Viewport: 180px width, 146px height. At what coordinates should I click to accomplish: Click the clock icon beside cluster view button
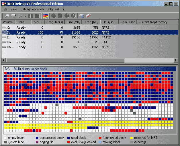pyautogui.click(x=53, y=16)
